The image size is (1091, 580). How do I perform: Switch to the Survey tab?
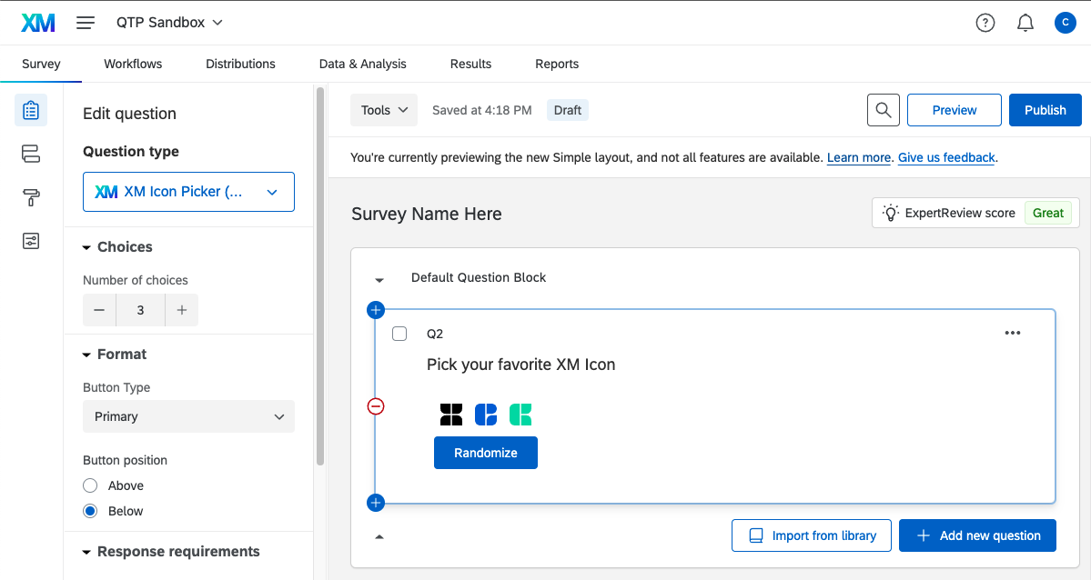[41, 64]
